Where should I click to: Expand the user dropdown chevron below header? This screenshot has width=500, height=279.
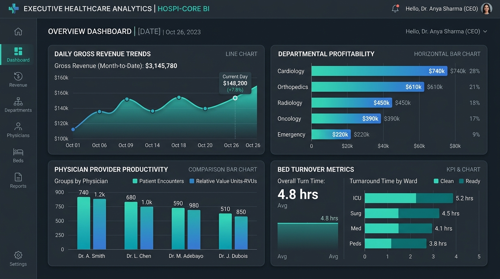pos(485,32)
